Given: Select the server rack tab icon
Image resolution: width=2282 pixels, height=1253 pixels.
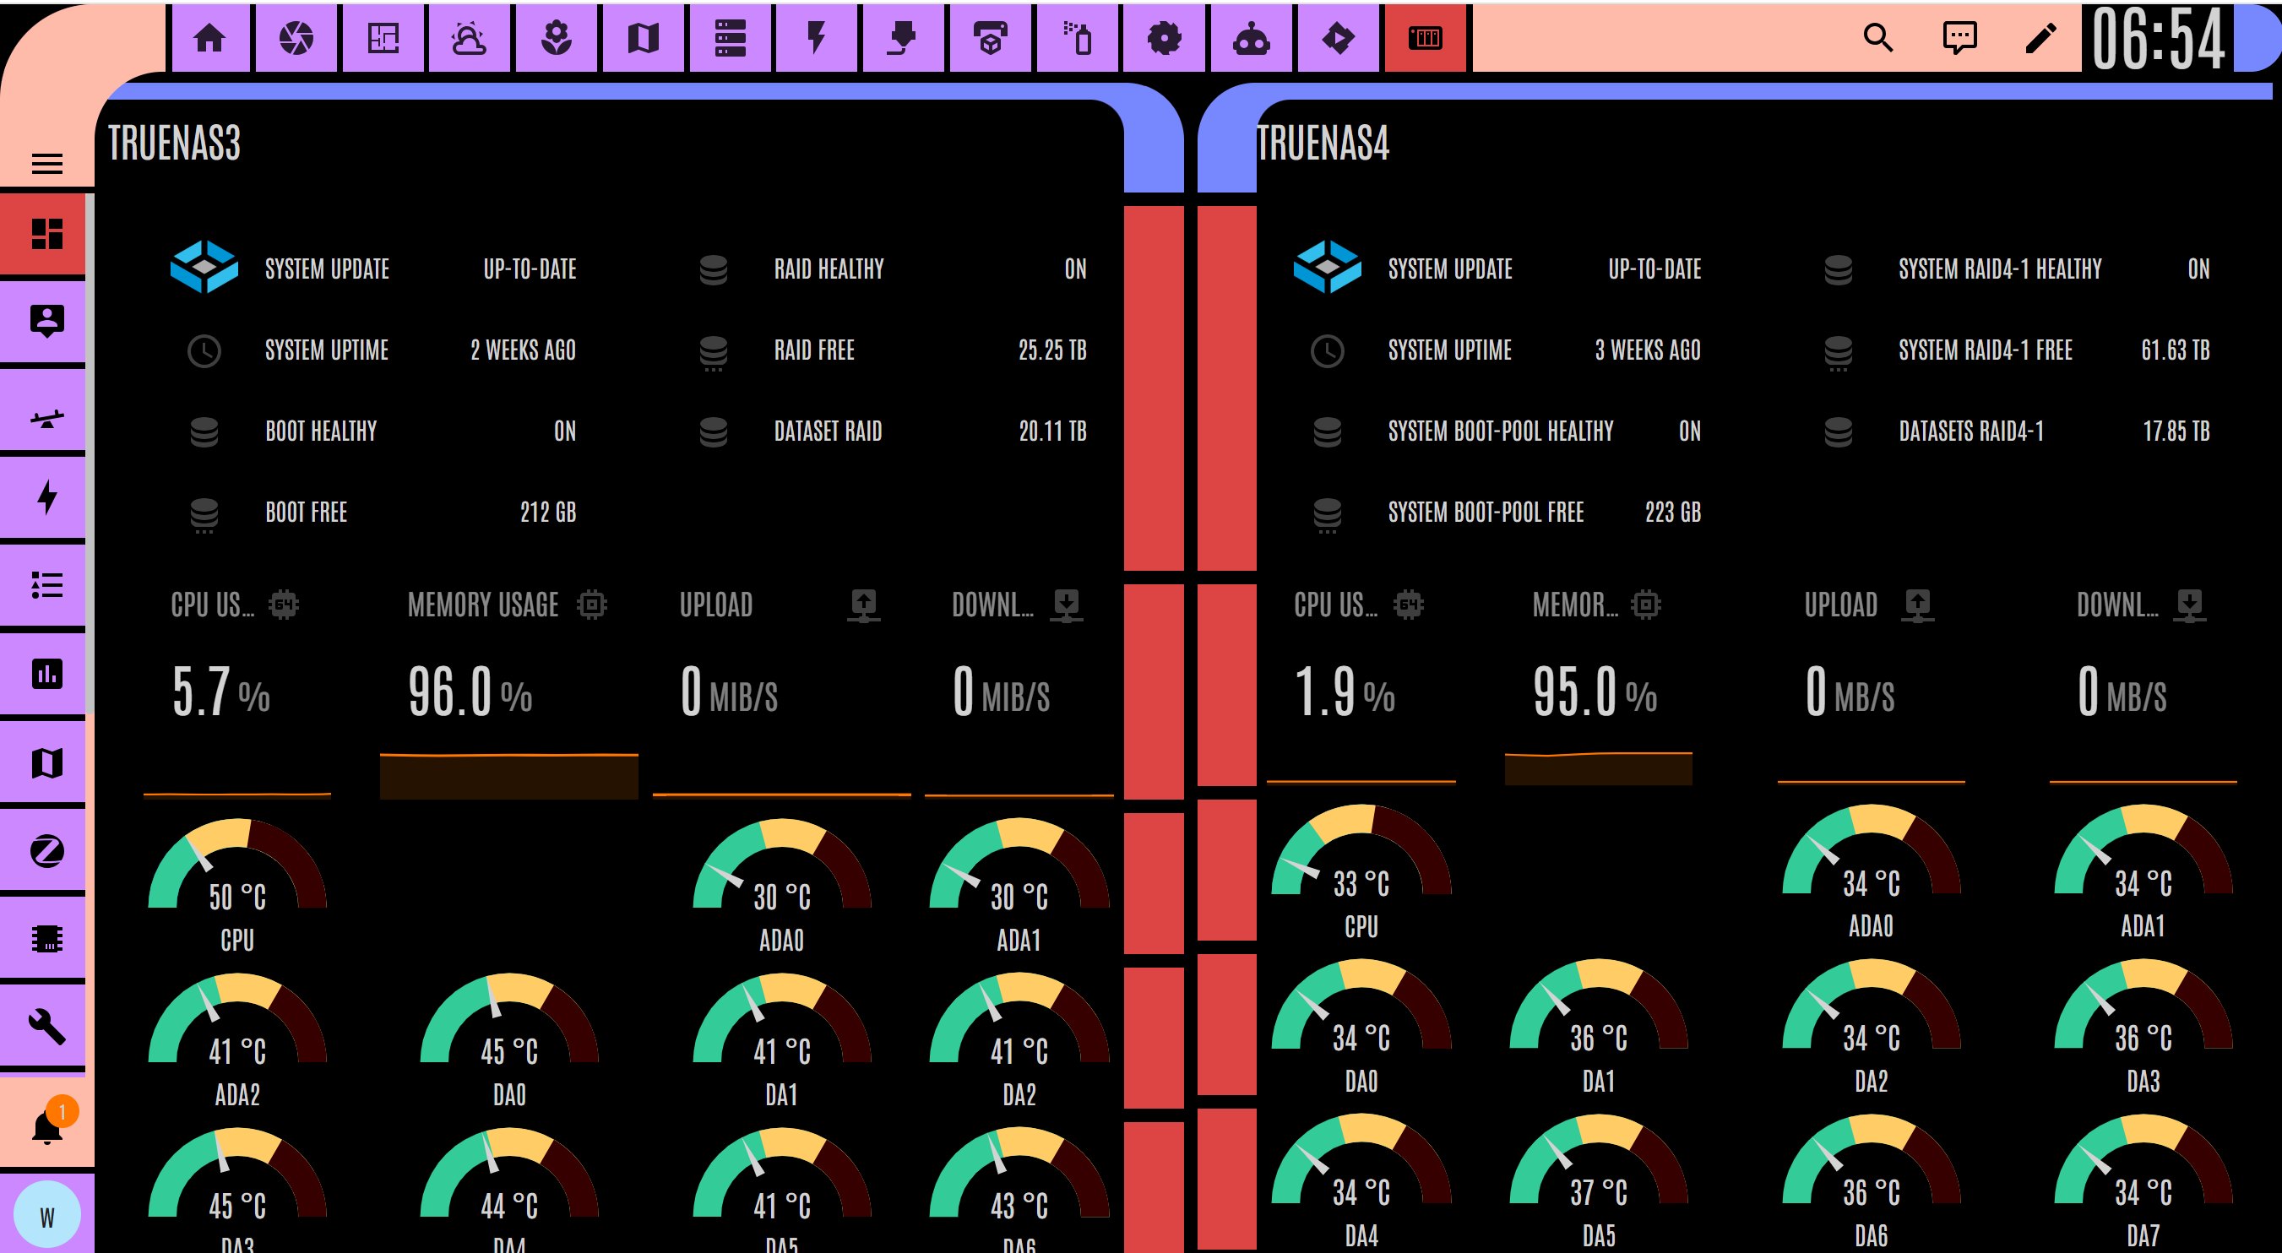Looking at the screenshot, I should 730,38.
